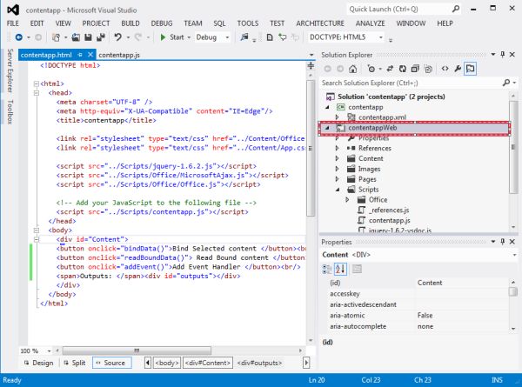Image resolution: width=522 pixels, height=387 pixels.
Task: Click the Quick Launch search magnifier icon
Action: [x=456, y=9]
